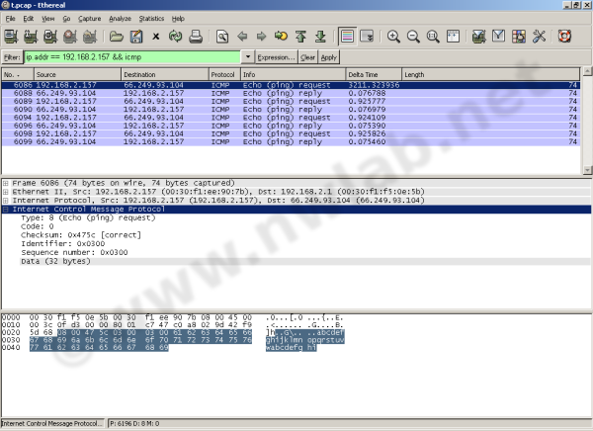Print packets printer icon

point(196,37)
